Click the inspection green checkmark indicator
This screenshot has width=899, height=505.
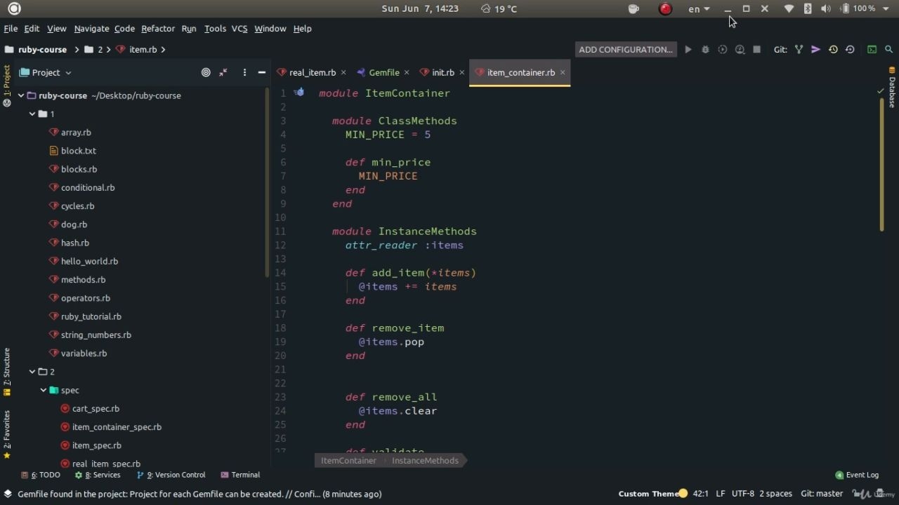(x=881, y=91)
